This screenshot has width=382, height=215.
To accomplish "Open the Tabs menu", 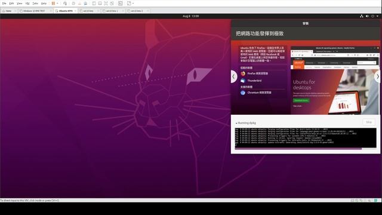I will 35,4.
